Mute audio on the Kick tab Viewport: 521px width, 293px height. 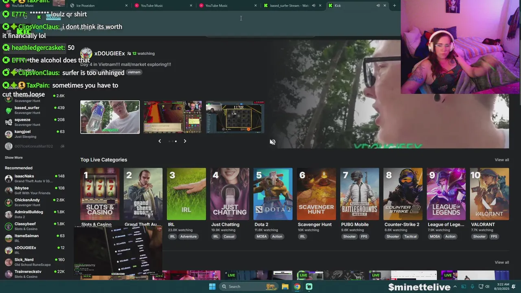pos(378,6)
